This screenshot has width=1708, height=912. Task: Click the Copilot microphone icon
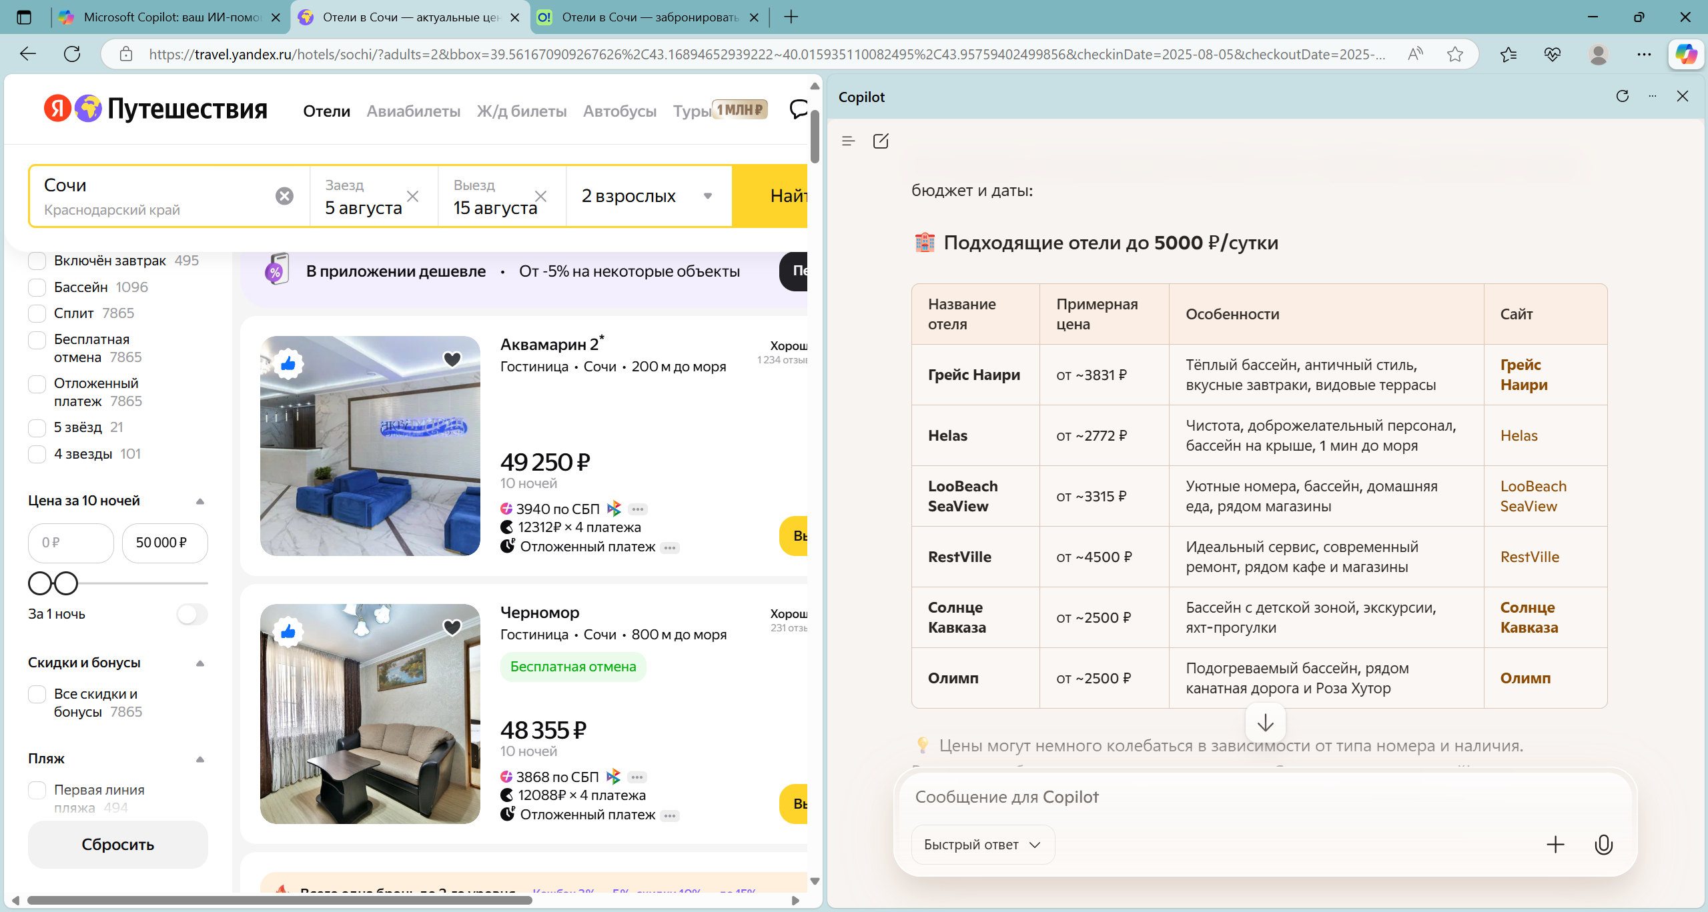[1603, 845]
